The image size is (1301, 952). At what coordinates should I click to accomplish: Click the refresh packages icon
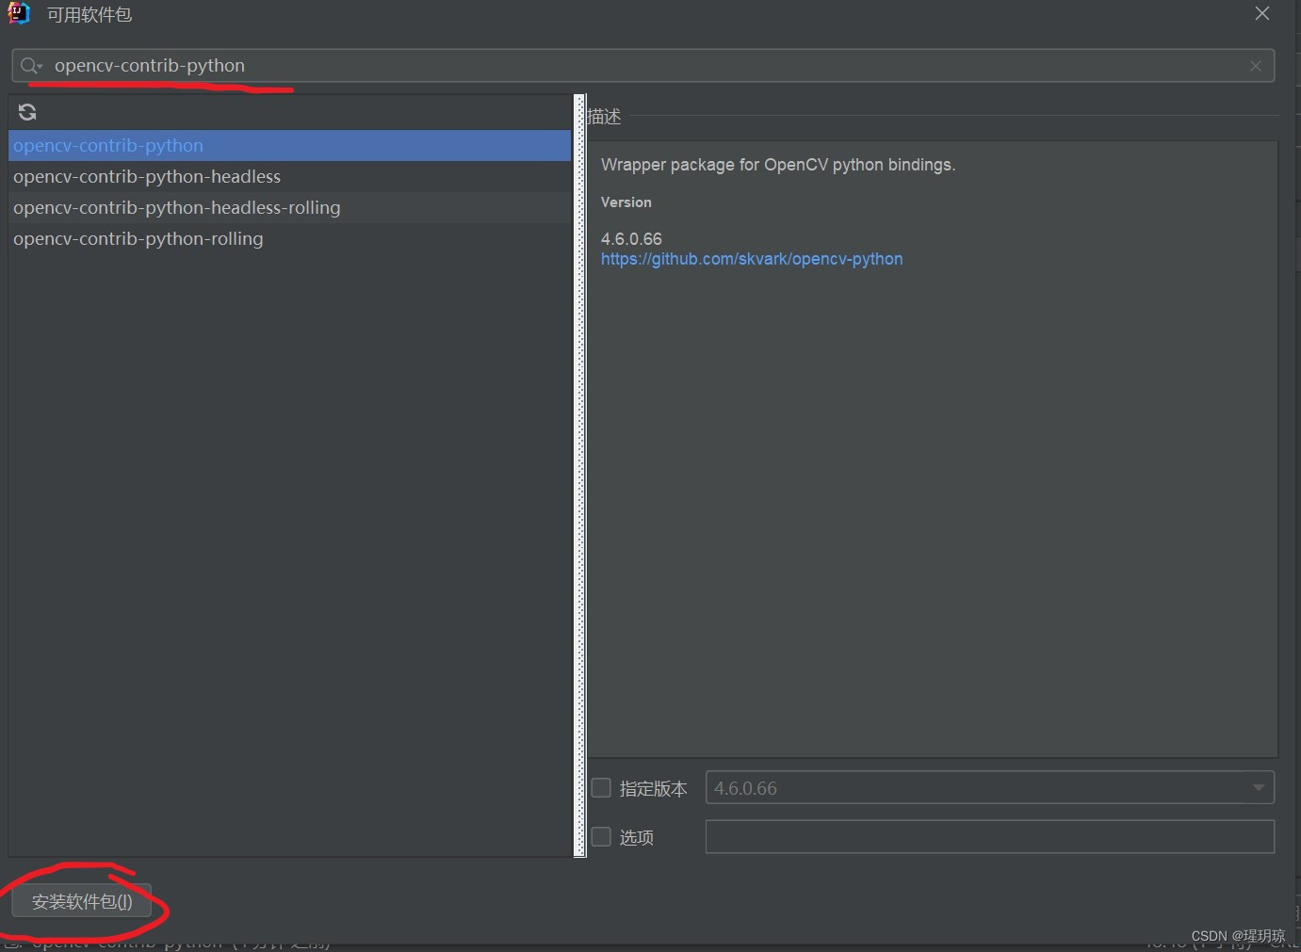27,112
